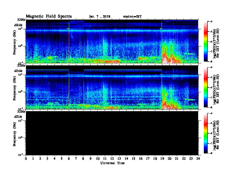Screen dimensions: 236x182
Task: Click hour tick label '8' on time axis
Action: 83,159
